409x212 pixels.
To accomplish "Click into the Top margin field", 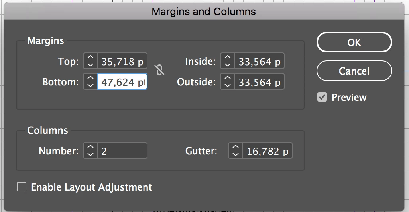I will click(x=122, y=61).
